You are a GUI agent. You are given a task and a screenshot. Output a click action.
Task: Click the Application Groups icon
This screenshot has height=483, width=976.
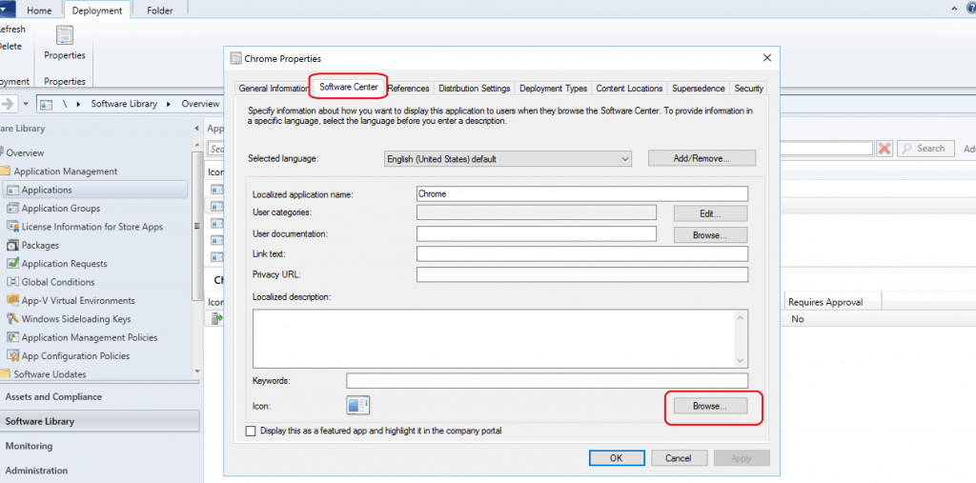(13, 208)
